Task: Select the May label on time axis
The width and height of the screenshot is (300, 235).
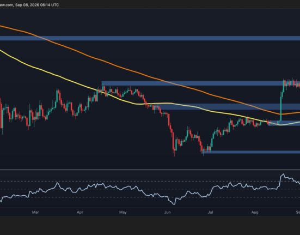Action: 123,212
